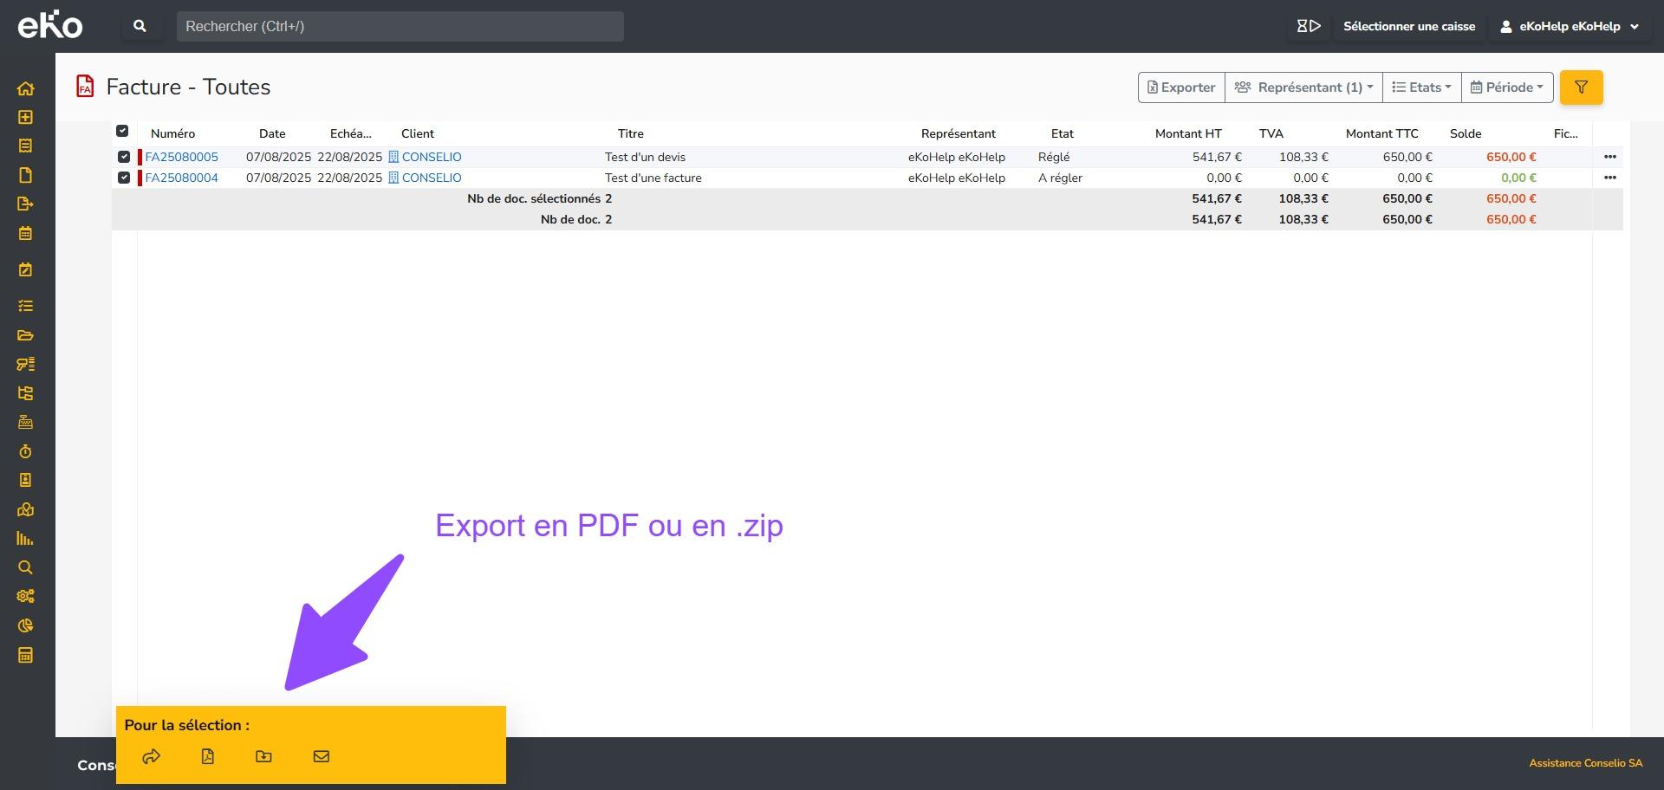Open the Période dropdown
This screenshot has height=790, width=1664.
pos(1507,87)
